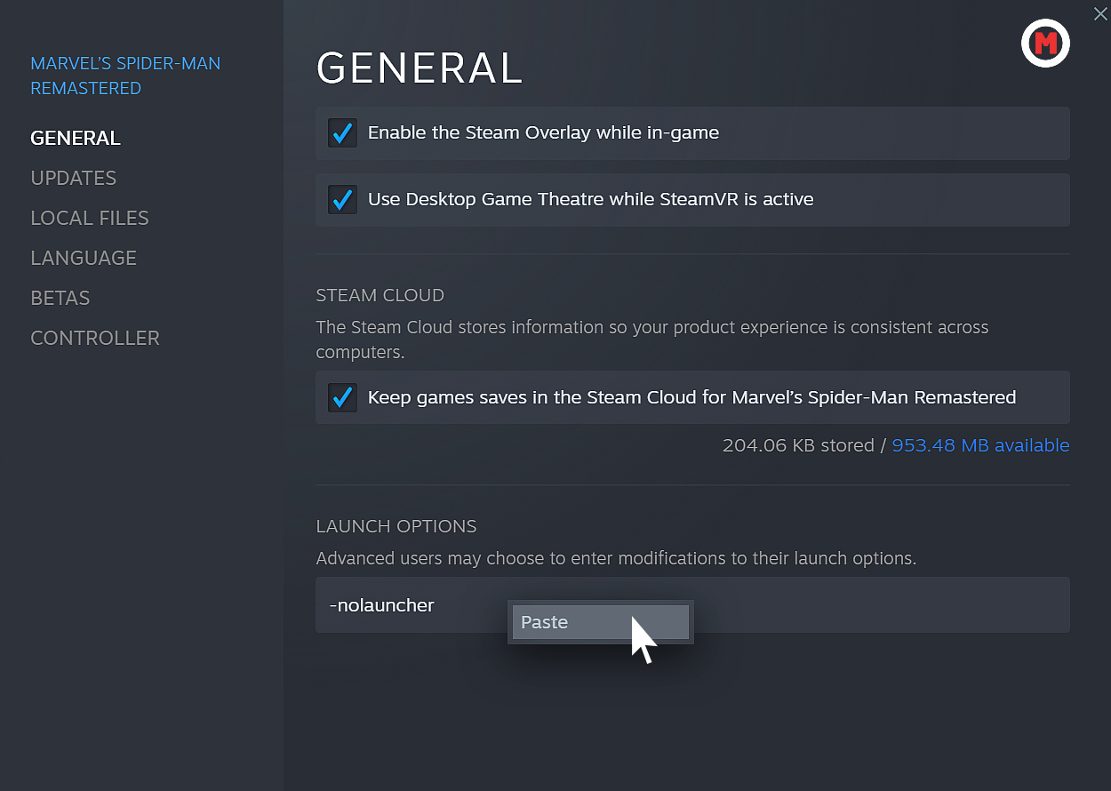
Task: Click the 204.06 KB stored text
Action: 797,445
